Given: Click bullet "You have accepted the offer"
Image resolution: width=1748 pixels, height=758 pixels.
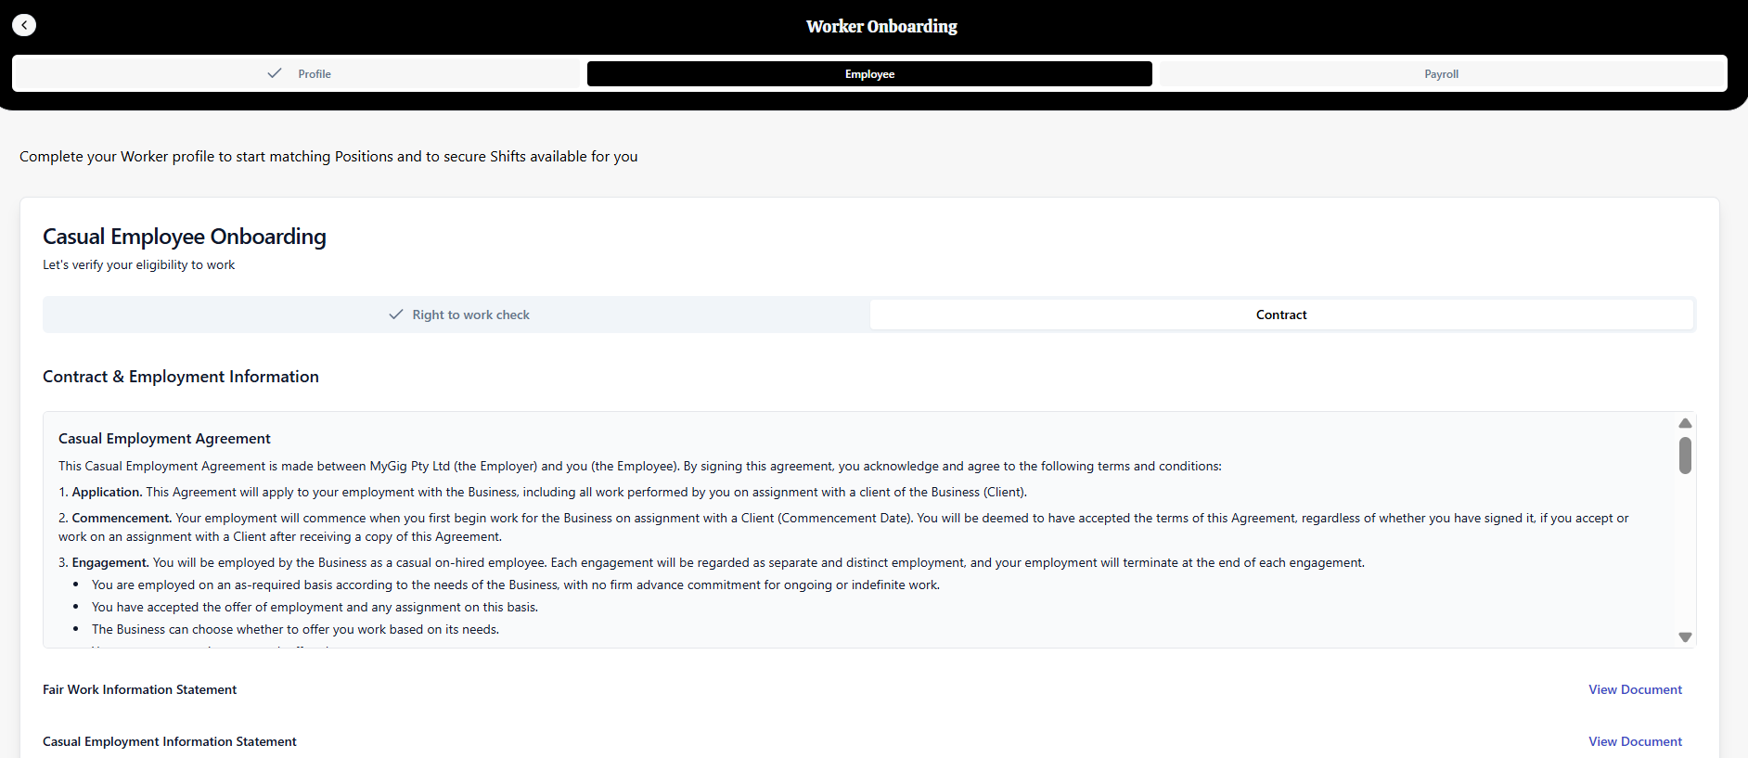Looking at the screenshot, I should pyautogui.click(x=315, y=608).
